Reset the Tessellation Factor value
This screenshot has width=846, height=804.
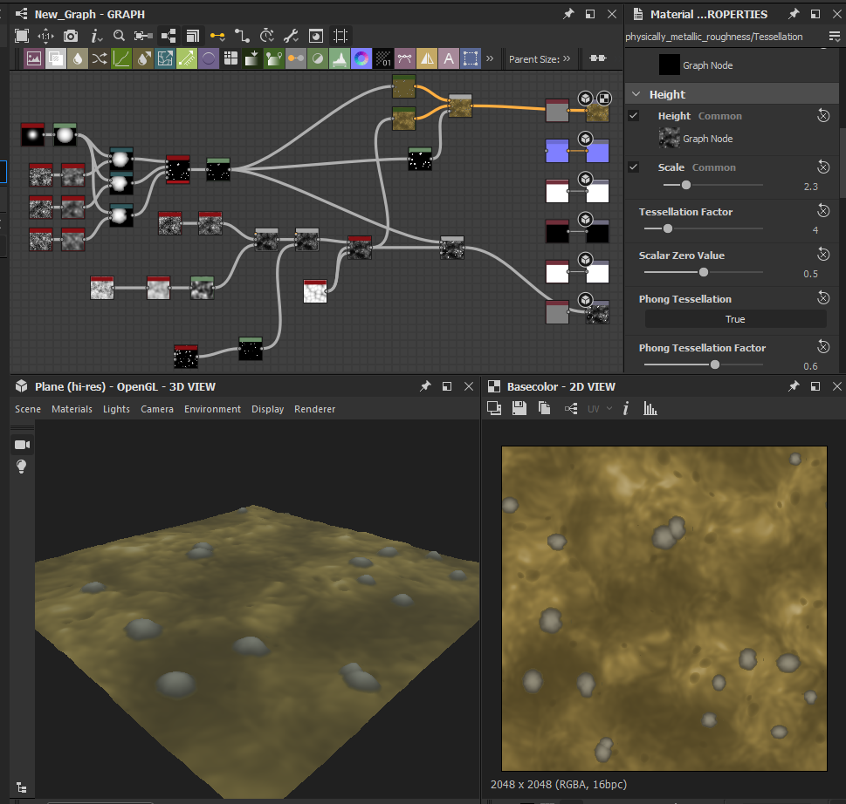pyautogui.click(x=822, y=211)
